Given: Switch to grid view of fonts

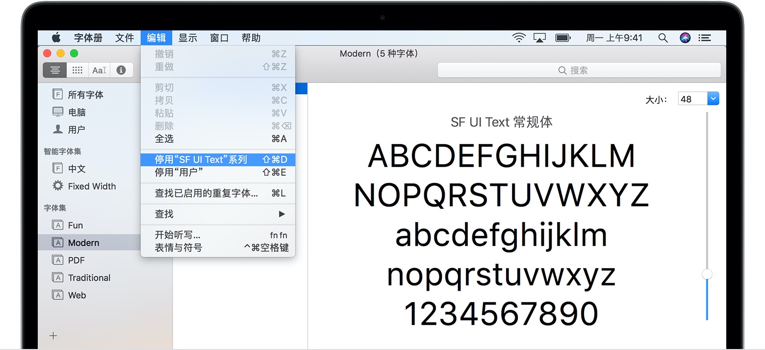Looking at the screenshot, I should 76,70.
